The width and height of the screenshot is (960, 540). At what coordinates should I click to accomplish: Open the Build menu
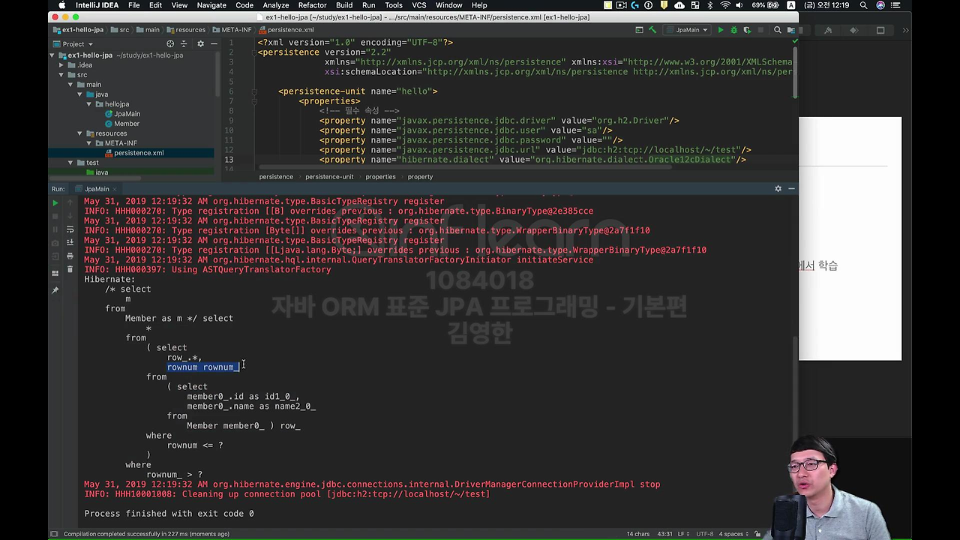[344, 5]
